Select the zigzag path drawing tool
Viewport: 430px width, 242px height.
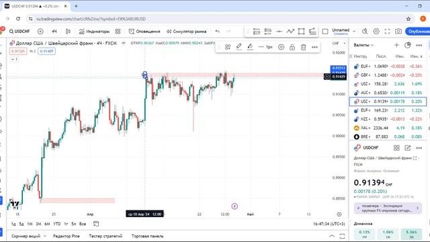coord(290,32)
